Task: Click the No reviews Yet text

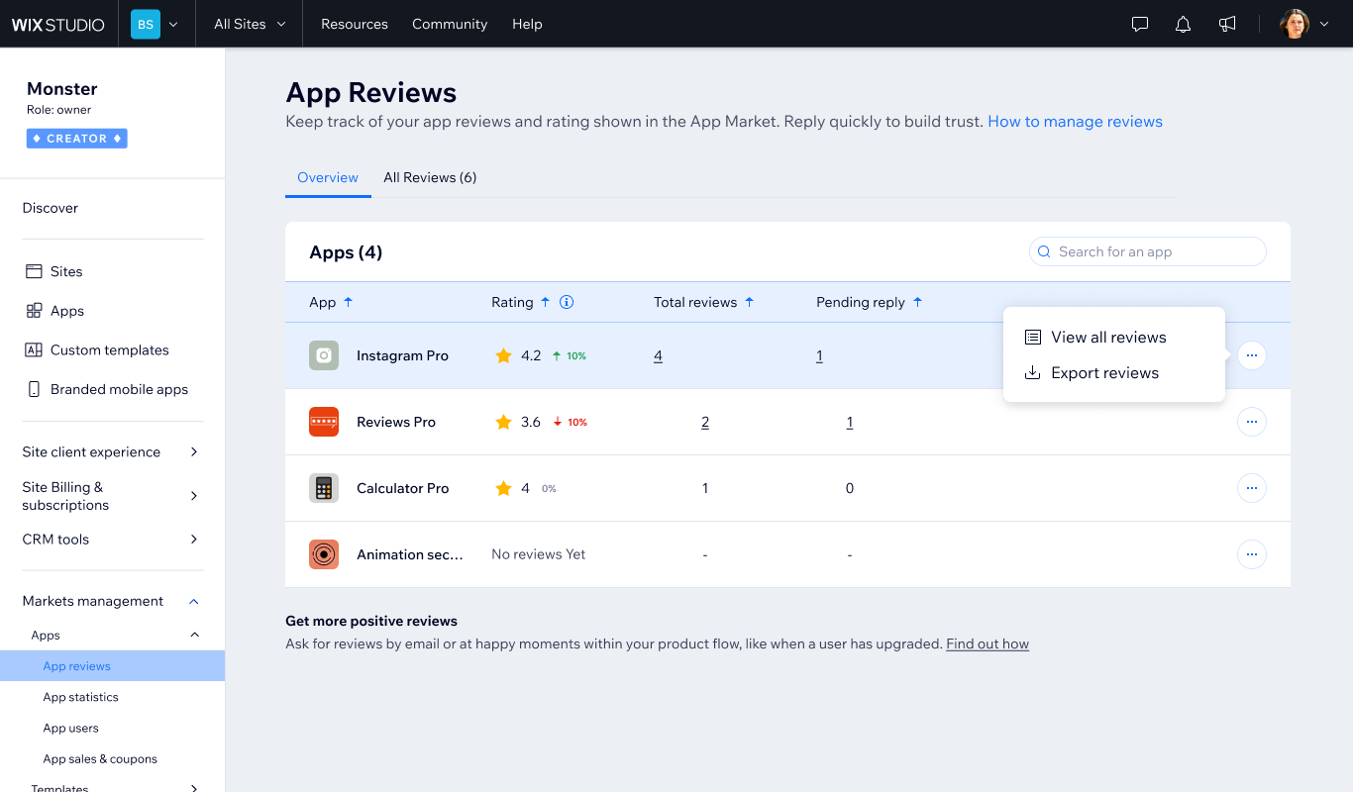Action: tap(538, 554)
